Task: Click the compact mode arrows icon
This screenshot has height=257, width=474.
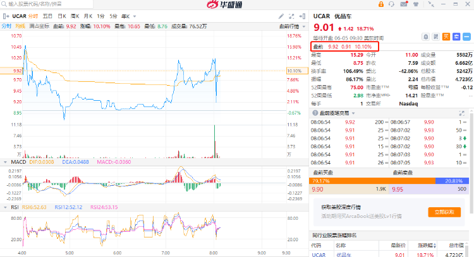Action: tap(431, 4)
